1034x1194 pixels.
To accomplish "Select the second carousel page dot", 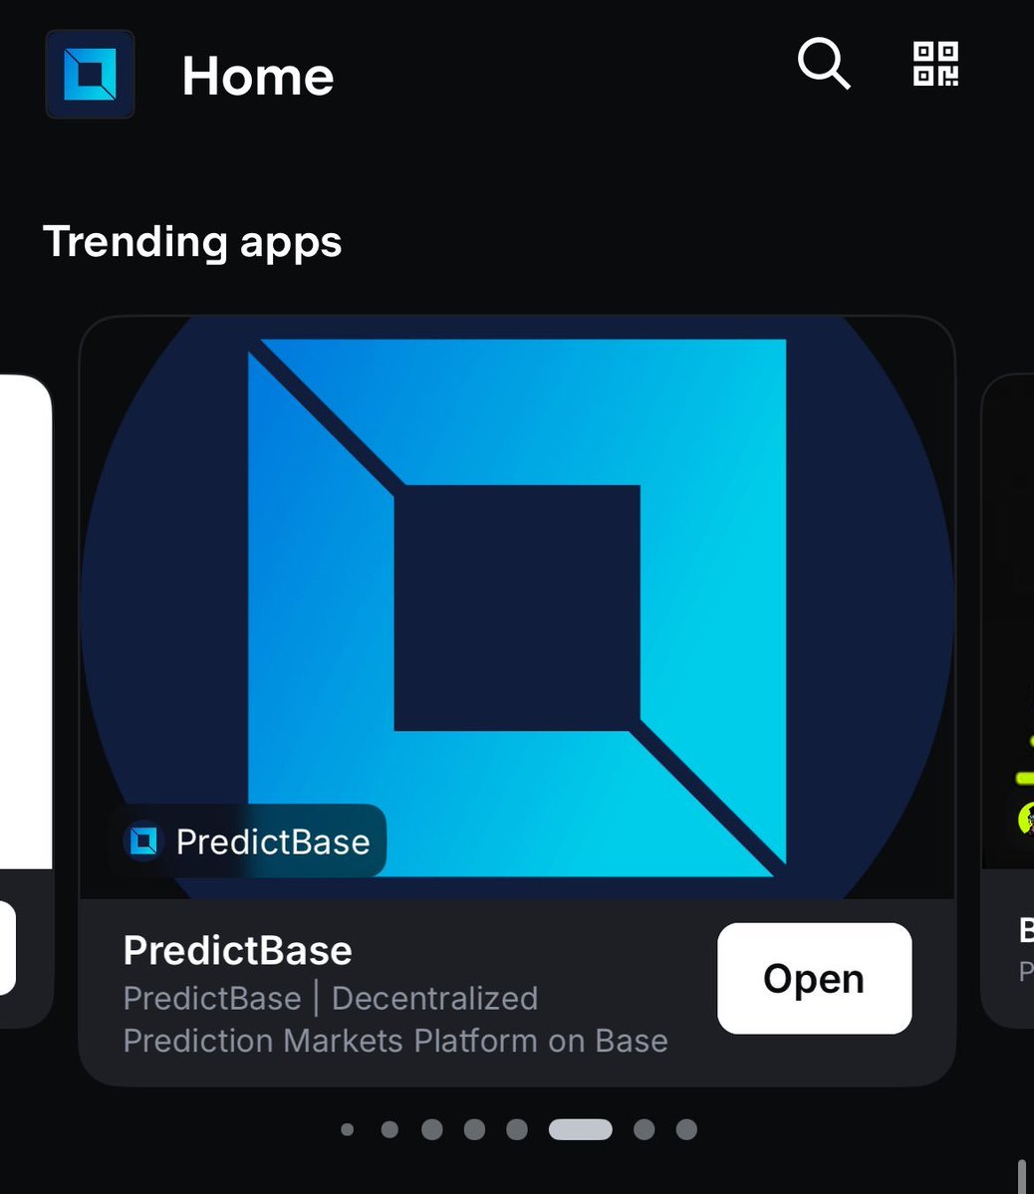I will pos(389,1129).
